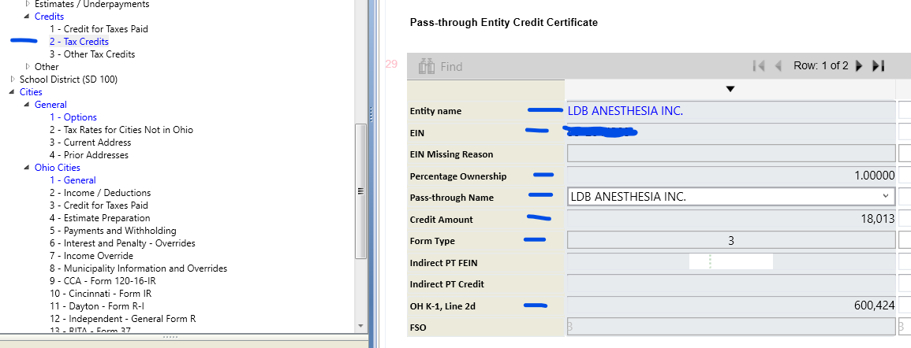Collapse the Credits tree node
This screenshot has width=911, height=348.
tap(27, 17)
